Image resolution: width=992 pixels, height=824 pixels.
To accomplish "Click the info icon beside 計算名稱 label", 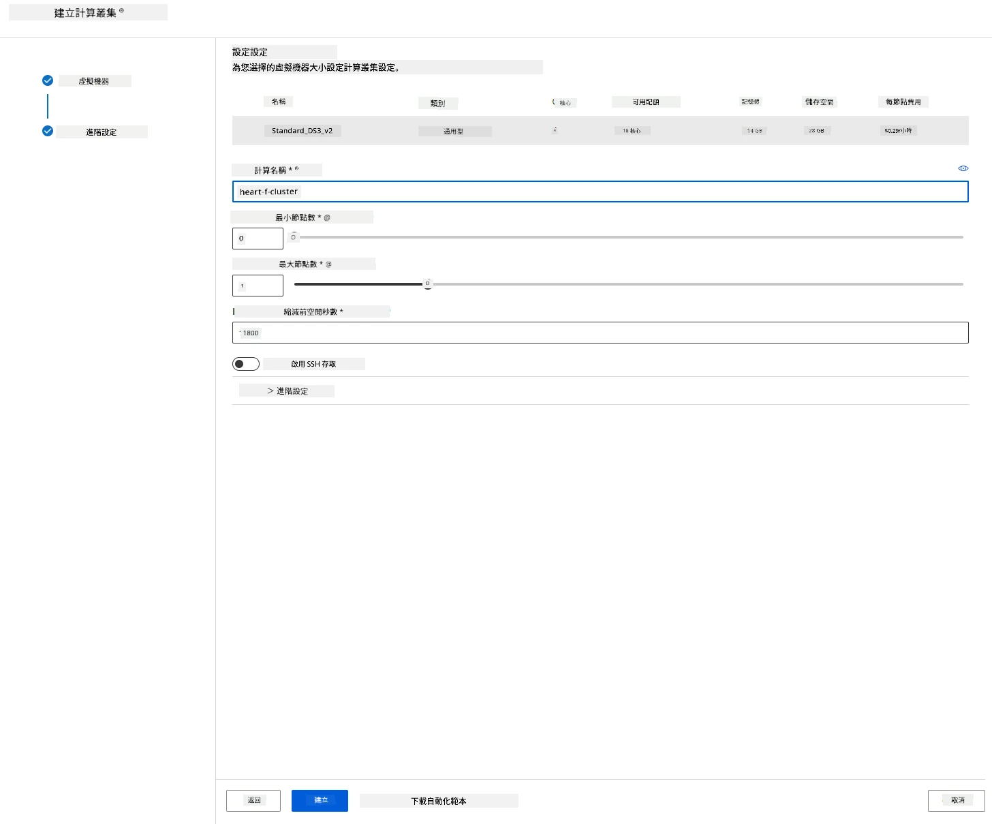I will pyautogui.click(x=296, y=168).
